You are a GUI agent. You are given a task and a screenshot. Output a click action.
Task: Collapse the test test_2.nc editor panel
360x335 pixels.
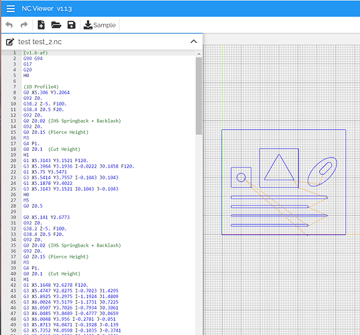pyautogui.click(x=194, y=42)
